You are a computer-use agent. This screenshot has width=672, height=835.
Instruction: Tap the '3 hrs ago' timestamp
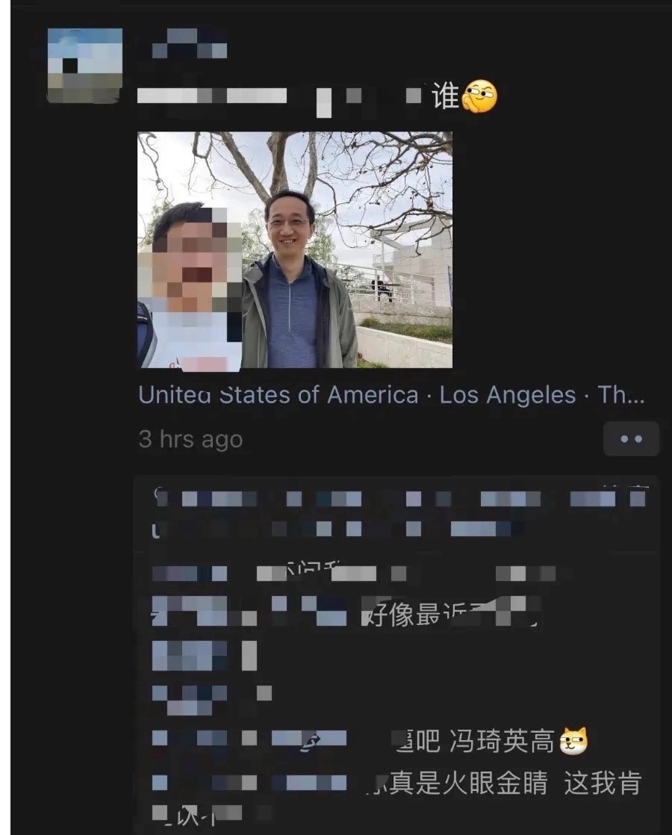190,439
